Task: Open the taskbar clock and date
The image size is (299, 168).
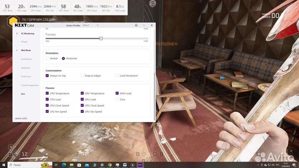Action: [285, 165]
